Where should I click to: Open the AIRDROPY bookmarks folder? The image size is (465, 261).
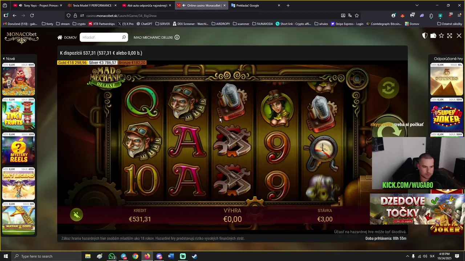(221, 24)
